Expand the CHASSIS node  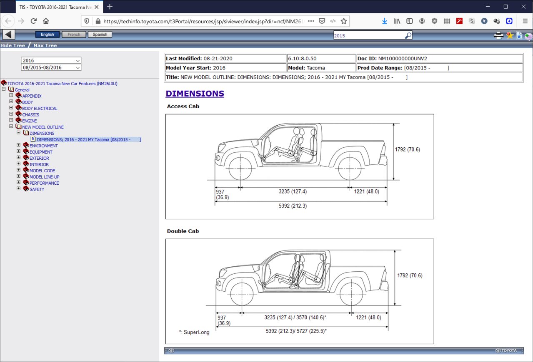click(11, 114)
